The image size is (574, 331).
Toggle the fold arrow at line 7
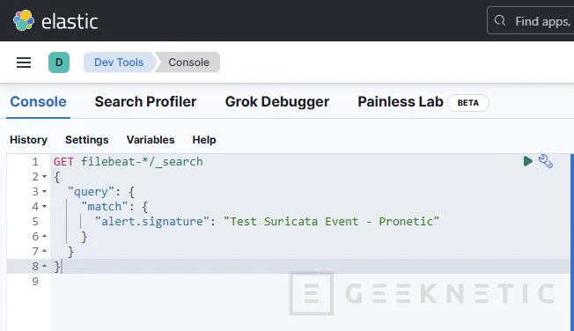click(44, 251)
